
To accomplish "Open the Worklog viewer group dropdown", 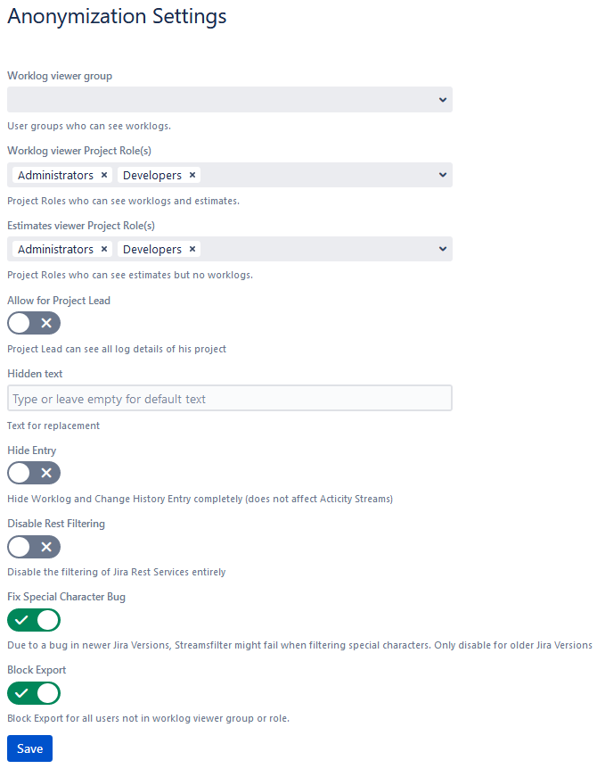I will pos(230,100).
